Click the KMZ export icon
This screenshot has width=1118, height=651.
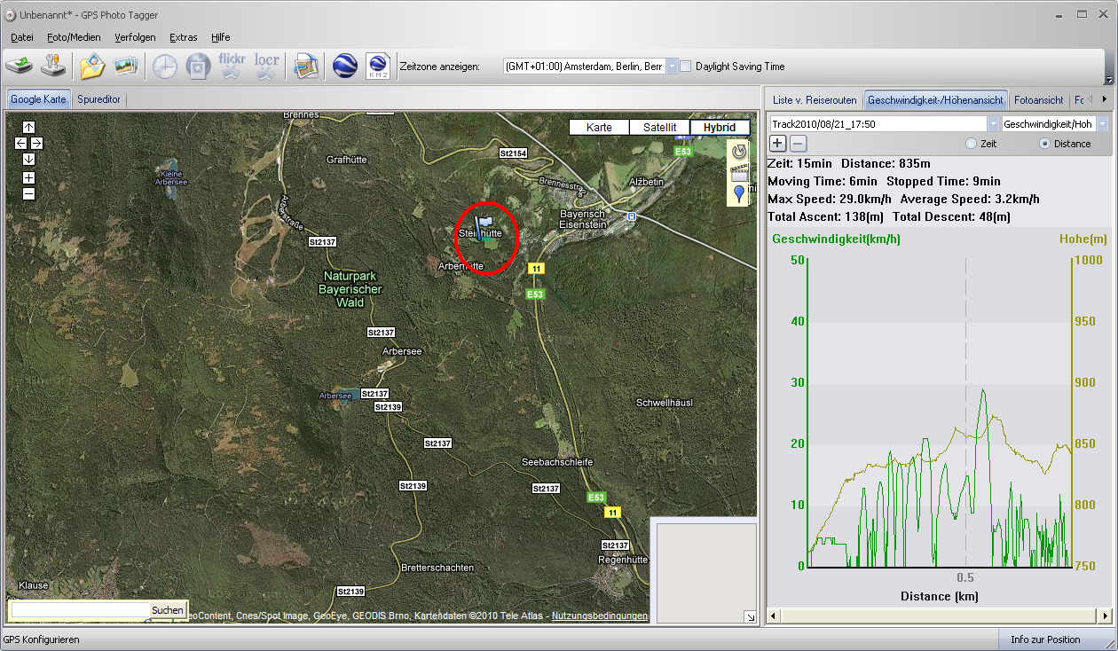pyautogui.click(x=378, y=66)
